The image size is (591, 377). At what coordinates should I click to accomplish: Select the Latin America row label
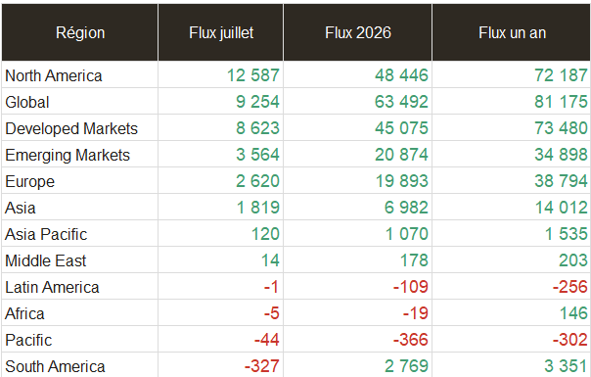pos(52,287)
